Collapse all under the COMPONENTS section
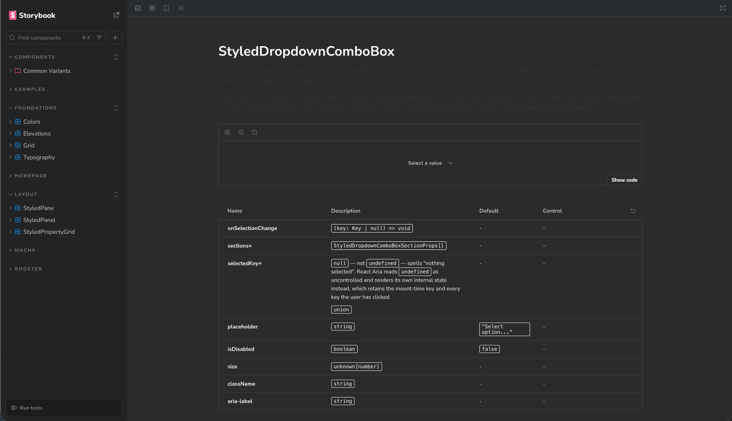 pos(116,57)
